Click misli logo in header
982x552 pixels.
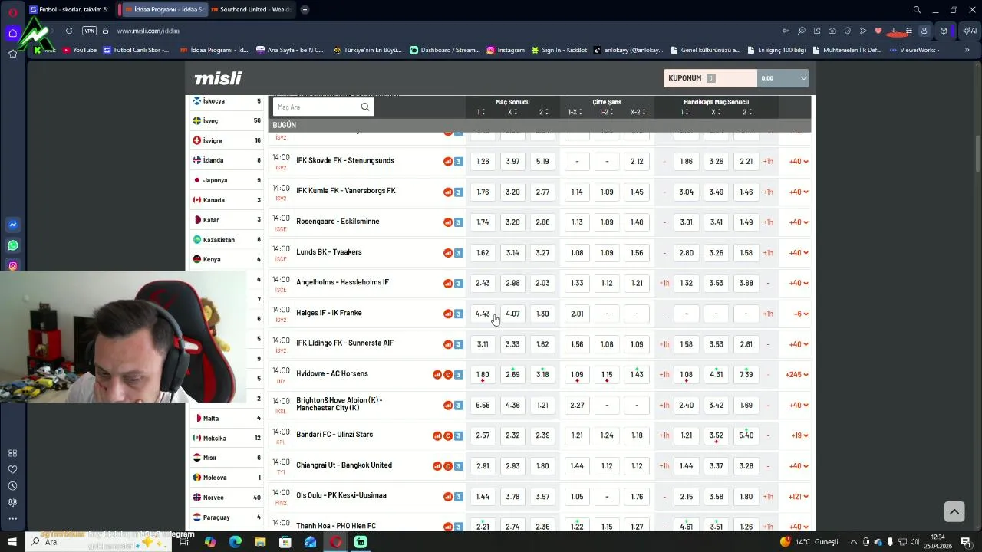pos(218,78)
